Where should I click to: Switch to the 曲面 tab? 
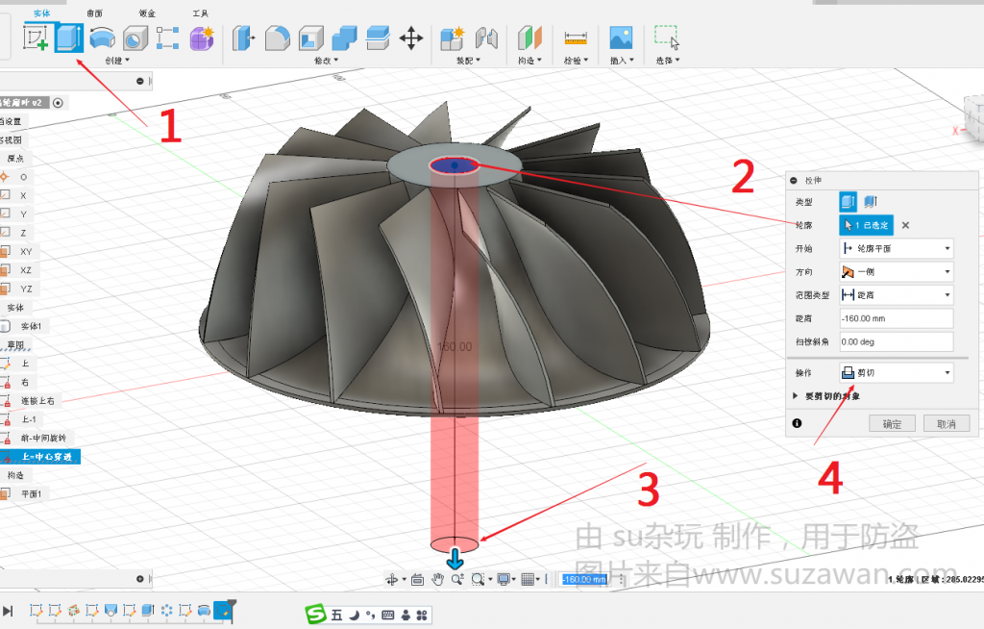pyautogui.click(x=95, y=13)
